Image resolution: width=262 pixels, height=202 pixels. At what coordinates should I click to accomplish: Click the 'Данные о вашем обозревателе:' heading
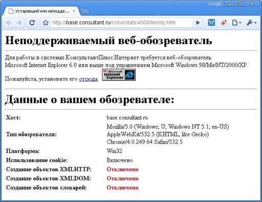point(90,99)
